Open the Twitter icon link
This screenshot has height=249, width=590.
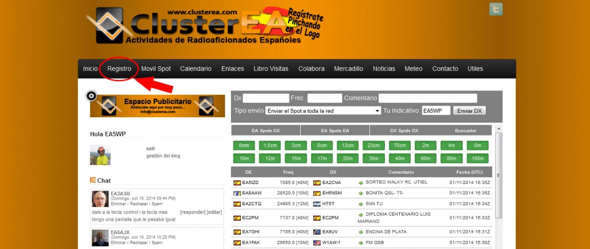tap(496, 9)
